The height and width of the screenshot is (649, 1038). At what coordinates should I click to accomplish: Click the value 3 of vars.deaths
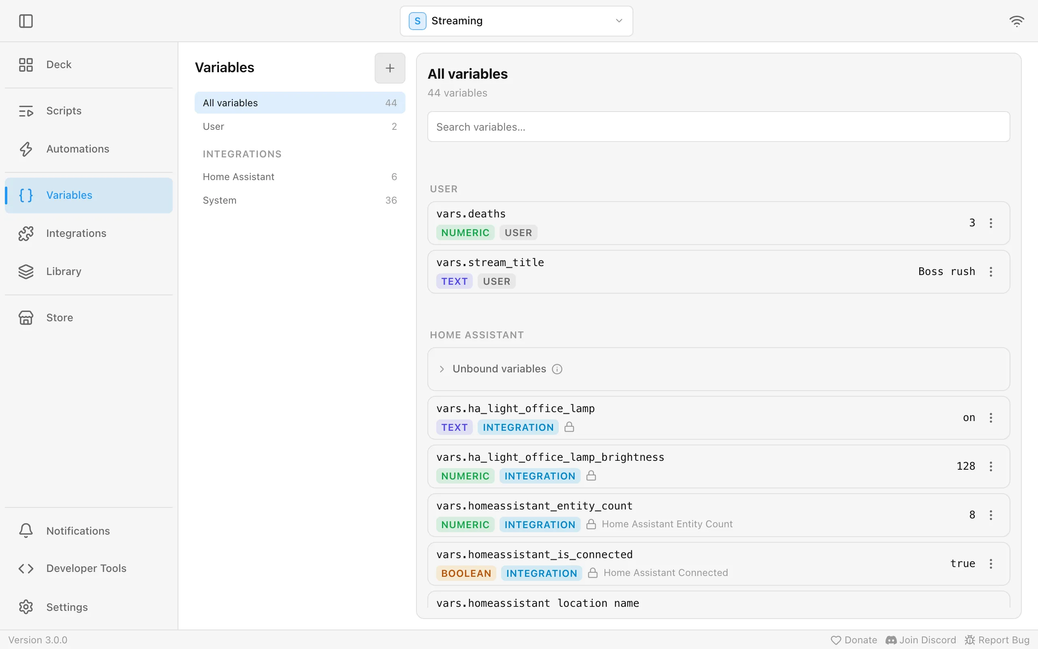click(x=972, y=223)
